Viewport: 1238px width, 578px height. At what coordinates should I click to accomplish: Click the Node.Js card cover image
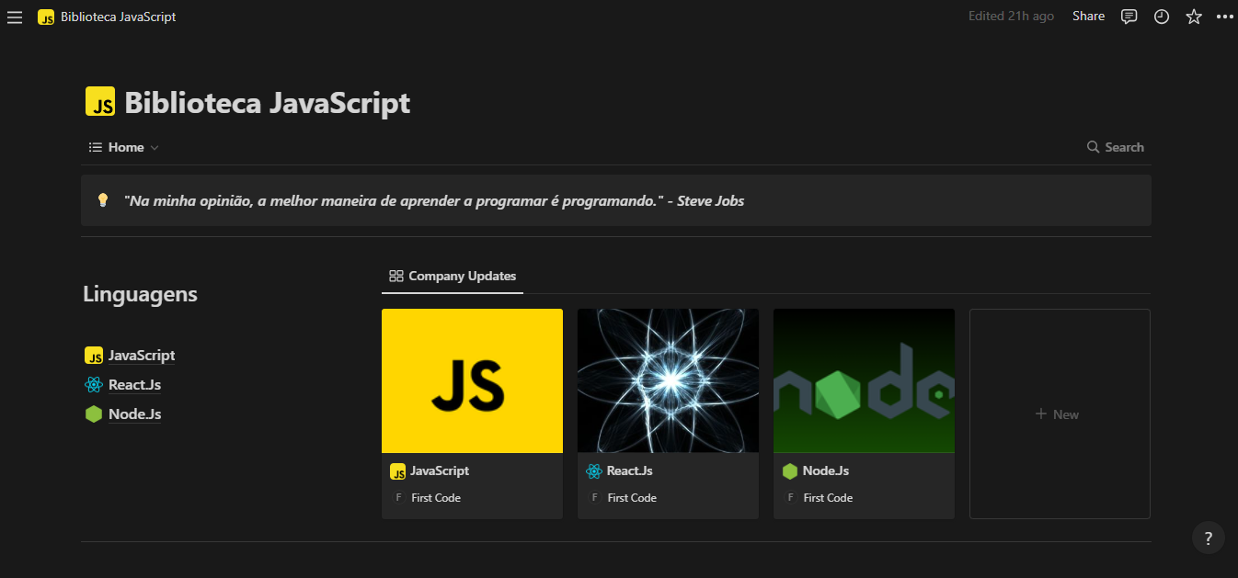(863, 380)
